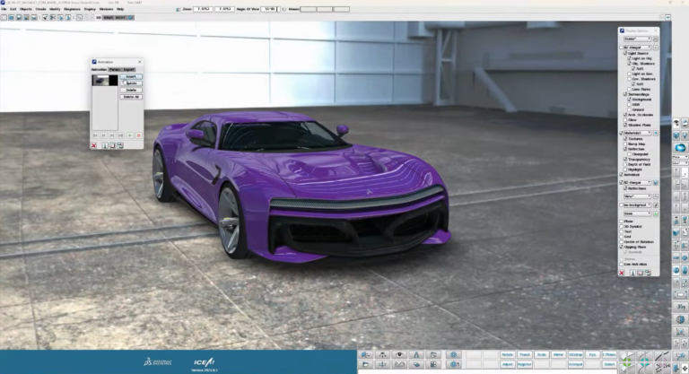The image size is (689, 374).
Task: Click Delete All in Animation dialog
Action: click(131, 97)
